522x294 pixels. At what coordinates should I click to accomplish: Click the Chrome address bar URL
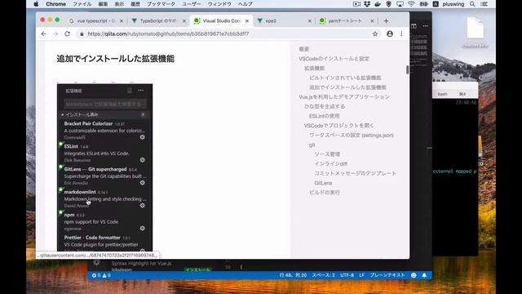click(168, 33)
